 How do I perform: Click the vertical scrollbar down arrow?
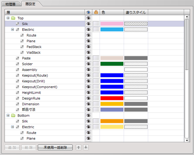[x=187, y=140]
